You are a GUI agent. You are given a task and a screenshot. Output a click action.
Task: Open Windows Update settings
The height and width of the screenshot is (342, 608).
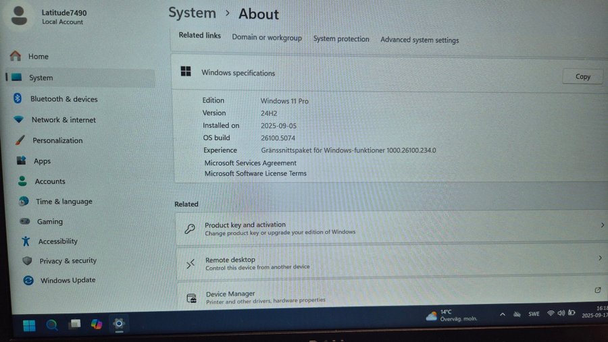[68, 280]
